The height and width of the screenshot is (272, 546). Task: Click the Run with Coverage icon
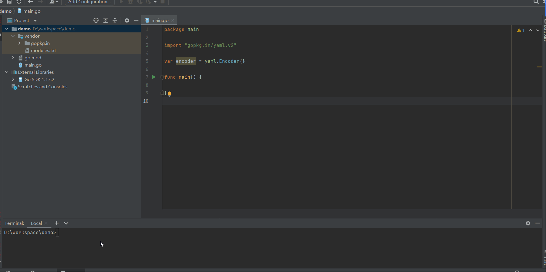140,2
